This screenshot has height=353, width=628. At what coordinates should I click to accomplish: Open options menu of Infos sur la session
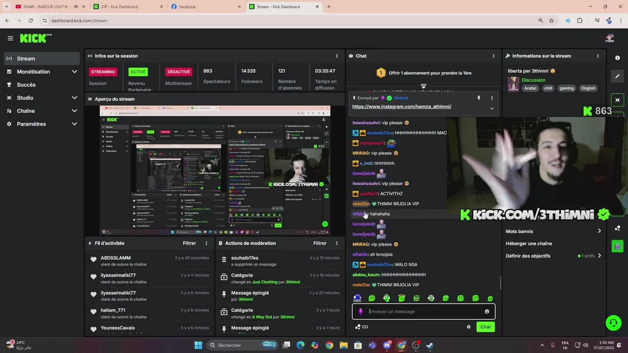[337, 56]
